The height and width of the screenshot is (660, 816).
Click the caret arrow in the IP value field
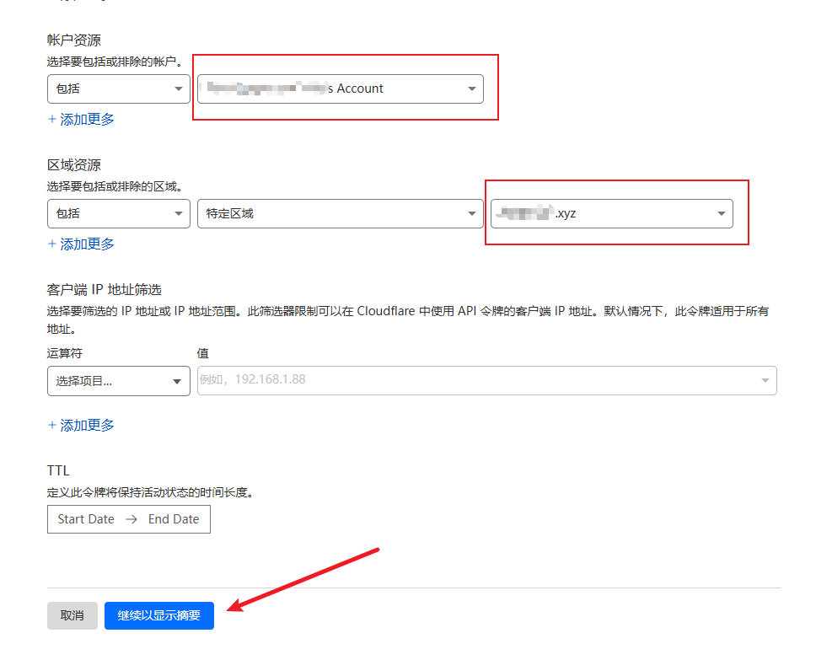pos(765,381)
